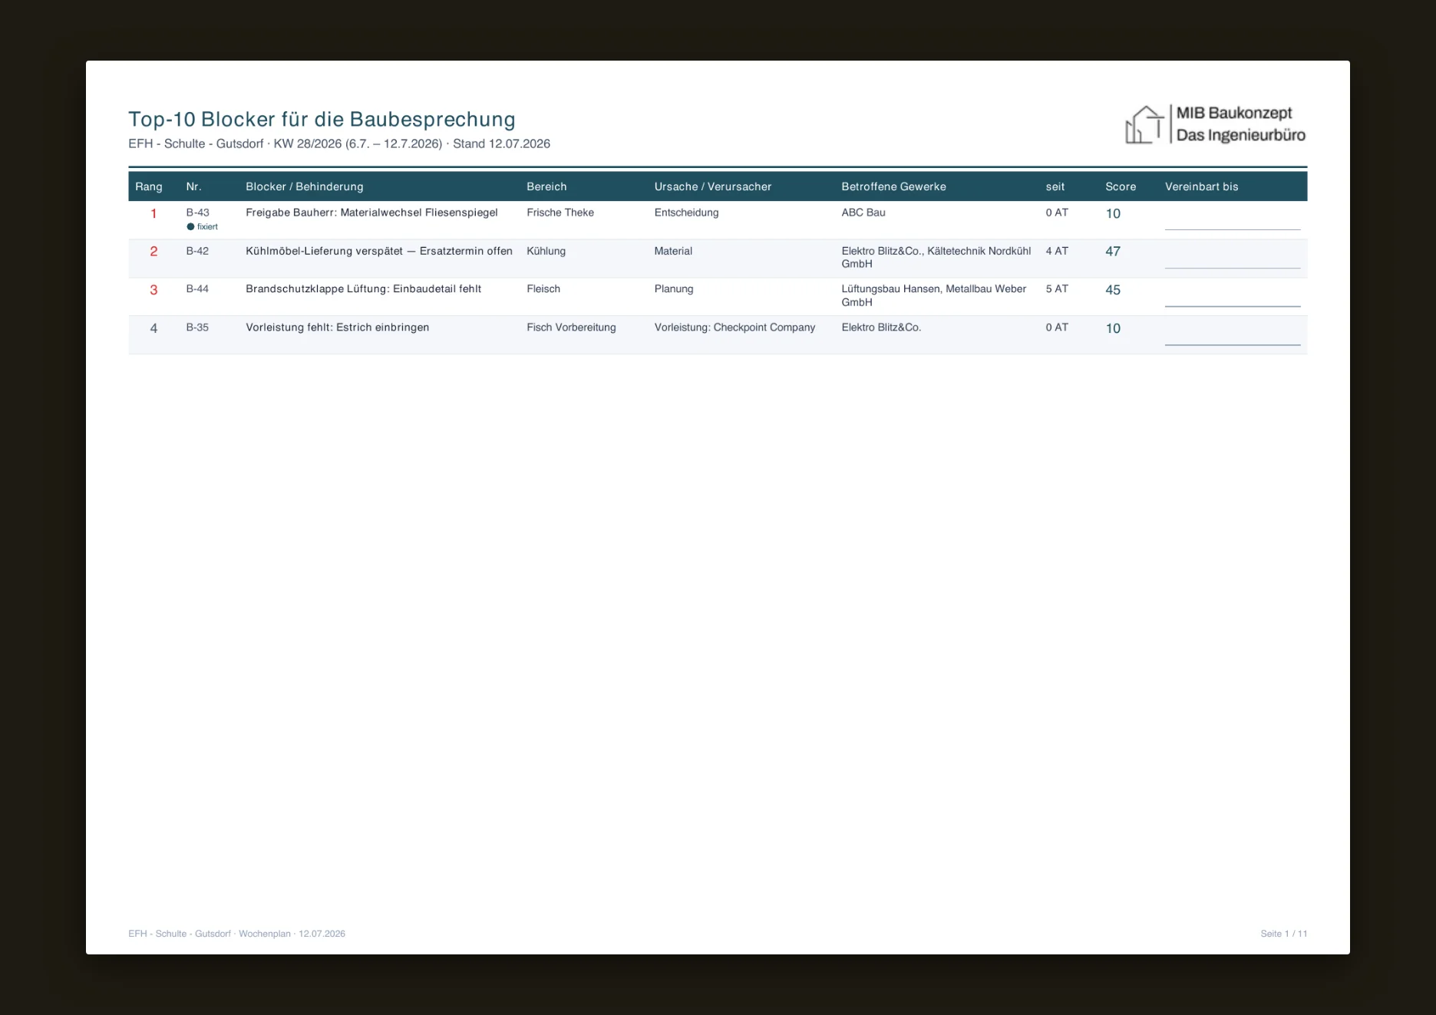Click the Blocker / Behinderung column header

pyautogui.click(x=305, y=186)
